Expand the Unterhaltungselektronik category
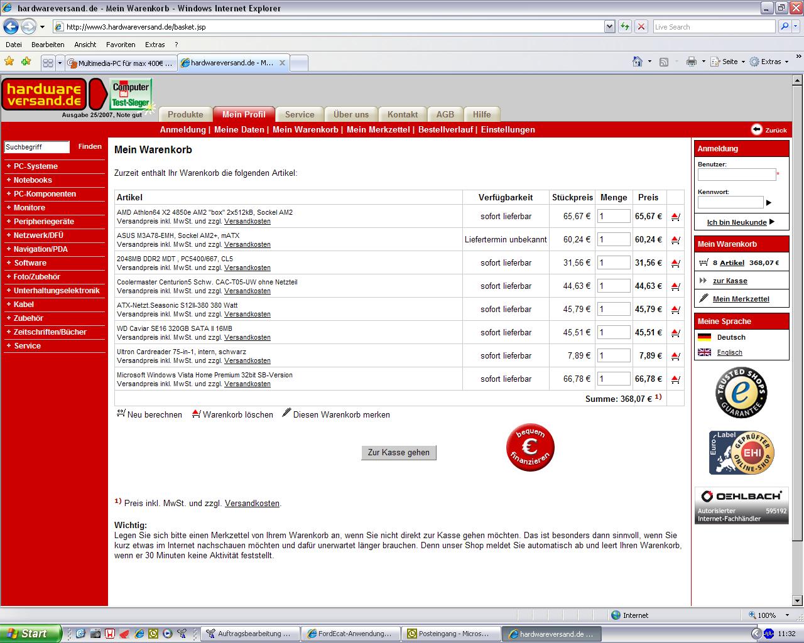Viewport: 804px width, 643px height. pyautogui.click(x=57, y=291)
